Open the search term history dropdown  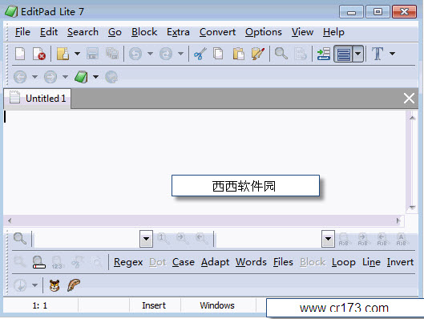pos(147,239)
